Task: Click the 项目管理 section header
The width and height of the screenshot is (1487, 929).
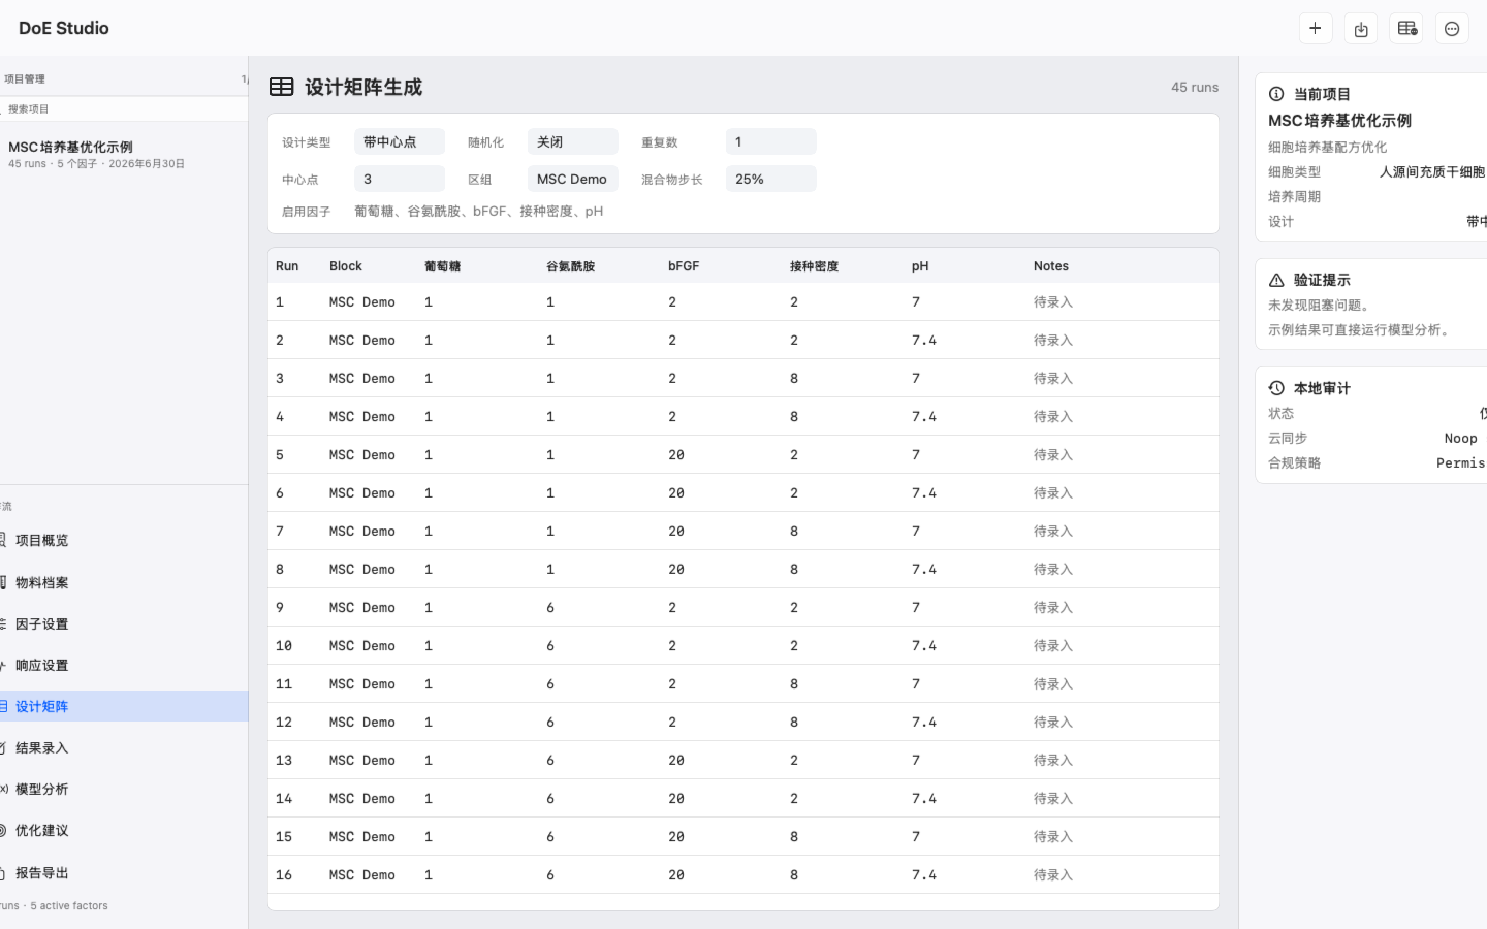Action: [x=25, y=78]
